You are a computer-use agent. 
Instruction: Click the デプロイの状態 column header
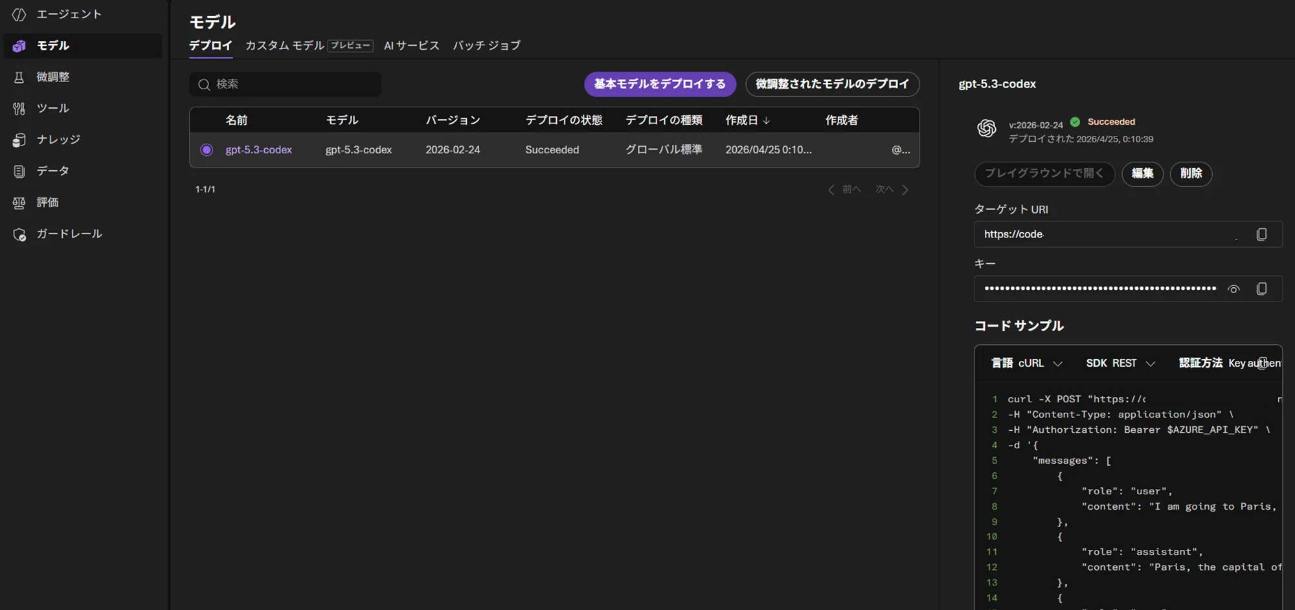point(564,120)
